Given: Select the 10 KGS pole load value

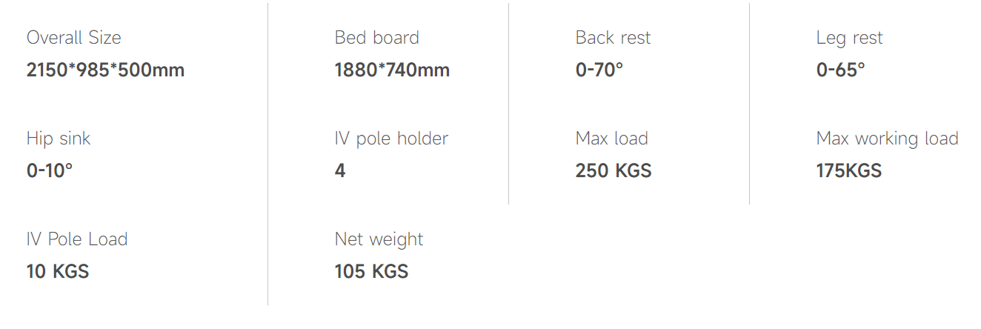Looking at the screenshot, I should pyautogui.click(x=58, y=272).
